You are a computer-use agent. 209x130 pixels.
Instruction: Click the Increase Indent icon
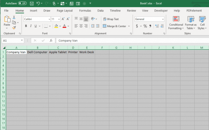click(x=98, y=26)
